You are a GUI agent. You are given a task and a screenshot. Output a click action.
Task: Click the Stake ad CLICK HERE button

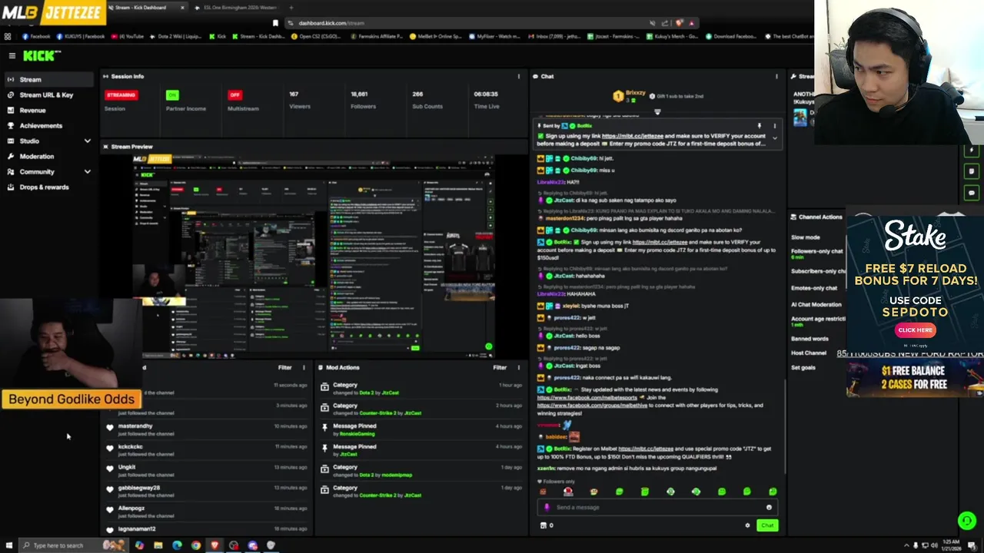click(x=915, y=329)
